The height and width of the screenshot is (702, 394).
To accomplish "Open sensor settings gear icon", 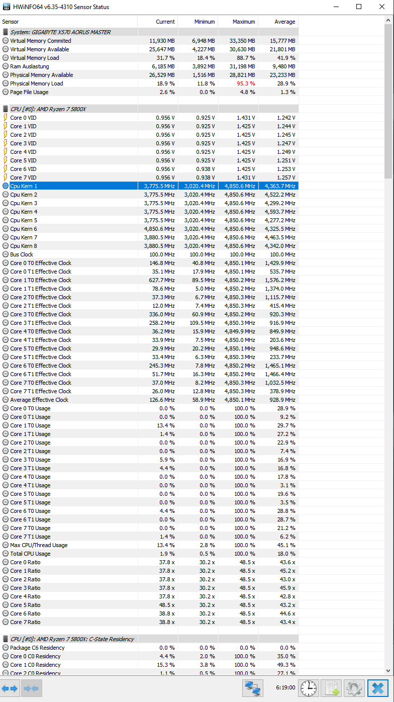I will pyautogui.click(x=354, y=687).
